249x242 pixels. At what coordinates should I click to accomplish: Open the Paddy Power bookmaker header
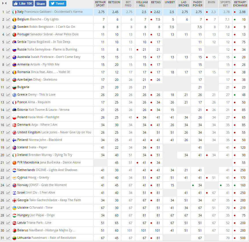pyautogui.click(x=197, y=3)
